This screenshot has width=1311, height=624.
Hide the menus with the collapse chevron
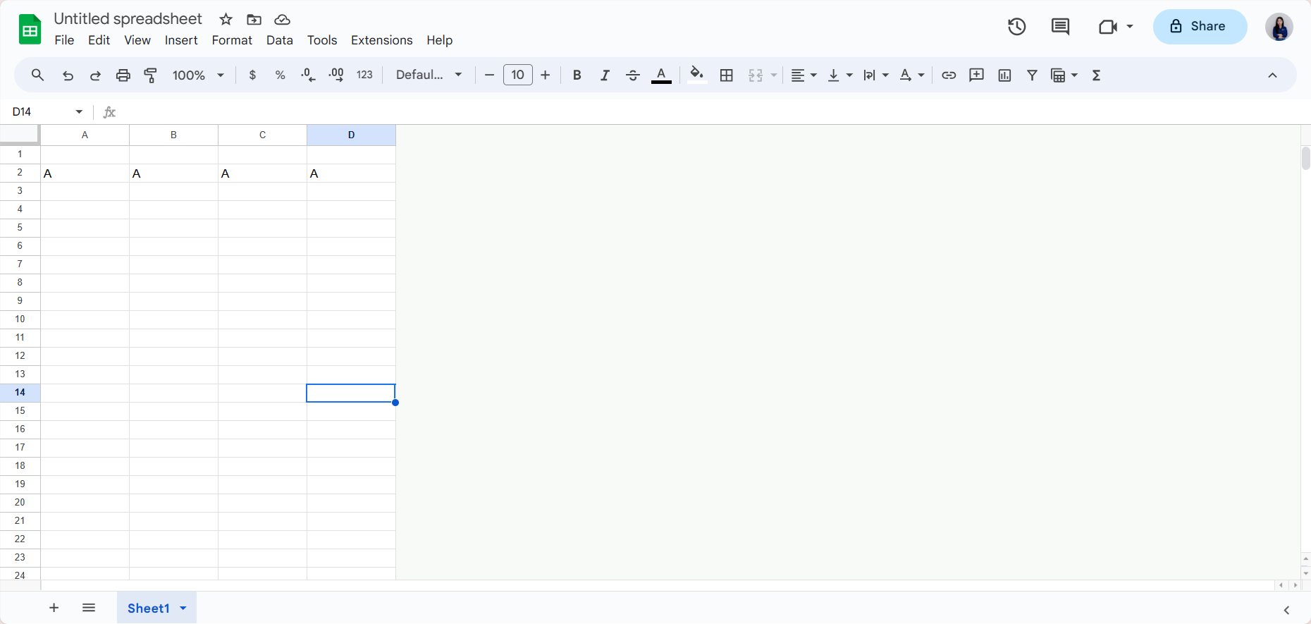click(x=1272, y=75)
